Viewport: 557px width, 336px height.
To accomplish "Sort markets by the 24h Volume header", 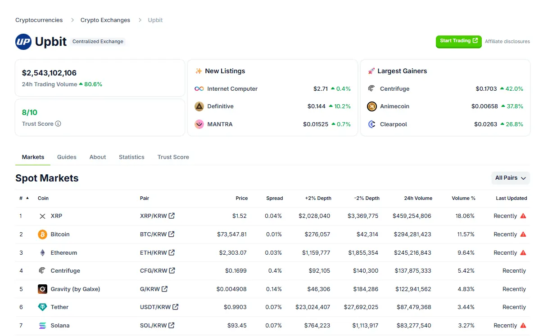I will coord(417,198).
